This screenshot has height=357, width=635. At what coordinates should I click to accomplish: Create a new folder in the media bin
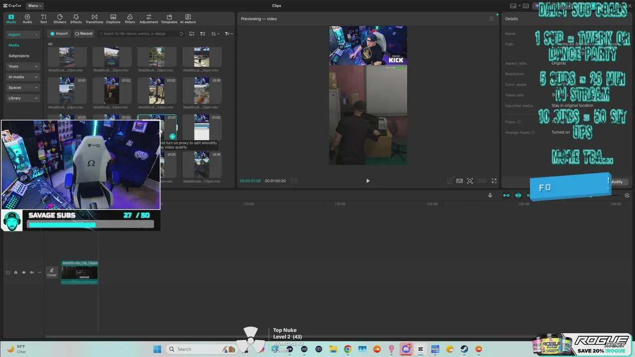(x=192, y=34)
